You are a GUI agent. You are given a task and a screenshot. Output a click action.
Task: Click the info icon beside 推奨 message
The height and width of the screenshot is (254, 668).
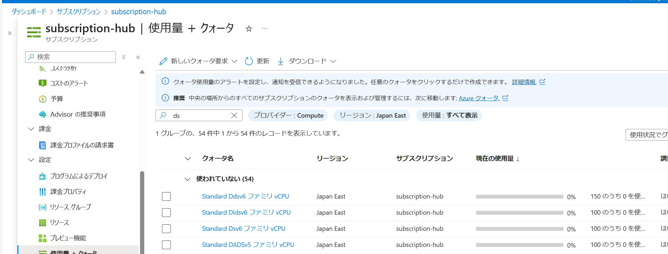coord(165,98)
